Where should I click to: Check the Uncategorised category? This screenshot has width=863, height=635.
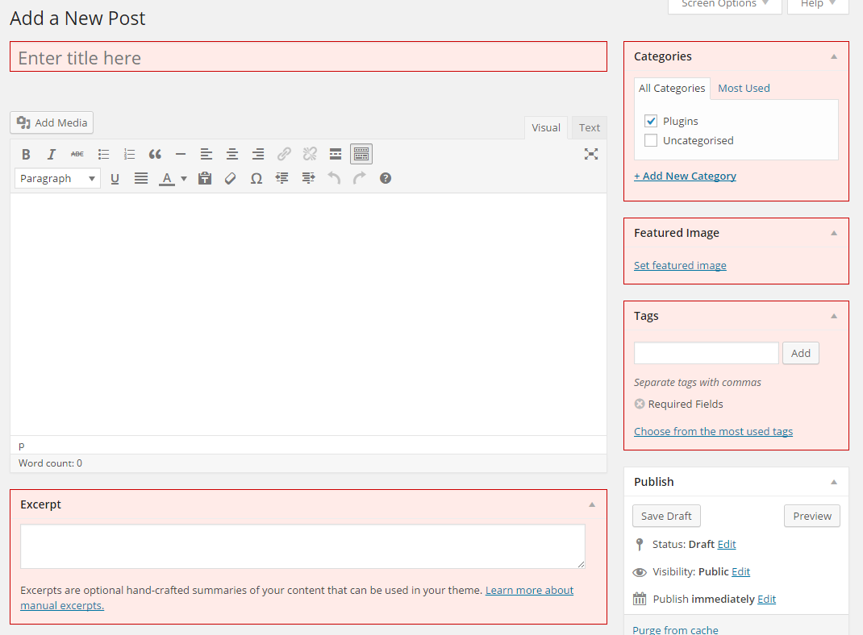tap(651, 141)
